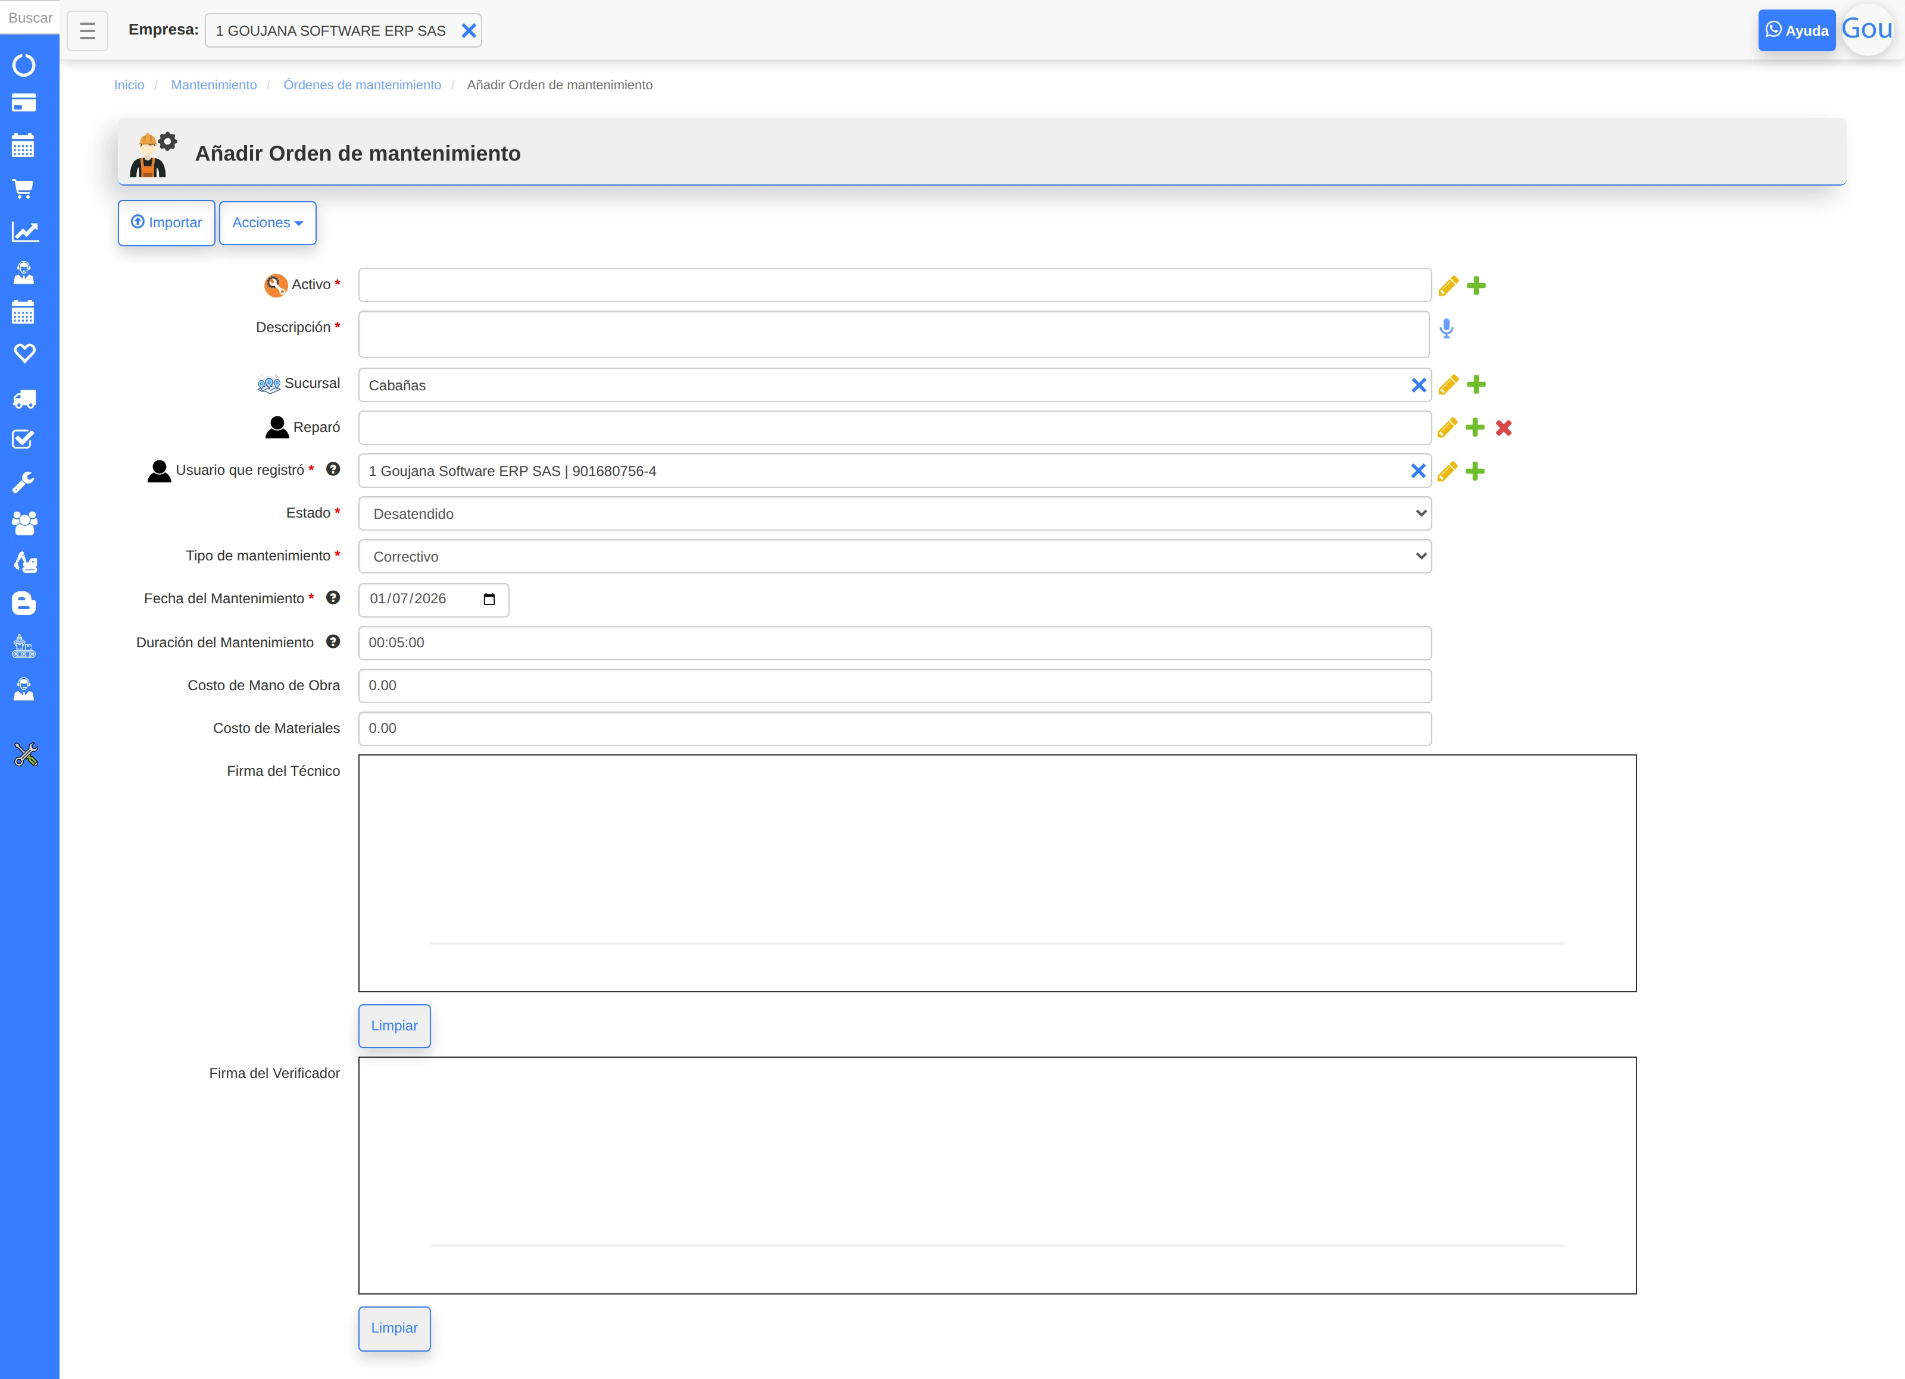Open the Blogger B sidebar icon
Screen dimensions: 1905x1379
pyautogui.click(x=24, y=603)
